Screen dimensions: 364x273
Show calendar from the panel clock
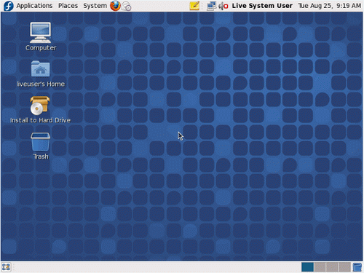coord(329,6)
